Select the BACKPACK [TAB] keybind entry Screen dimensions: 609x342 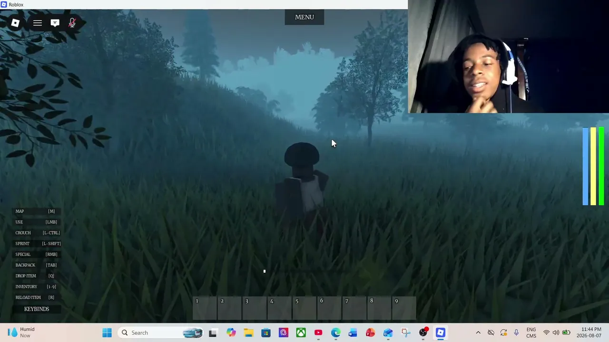(x=36, y=265)
